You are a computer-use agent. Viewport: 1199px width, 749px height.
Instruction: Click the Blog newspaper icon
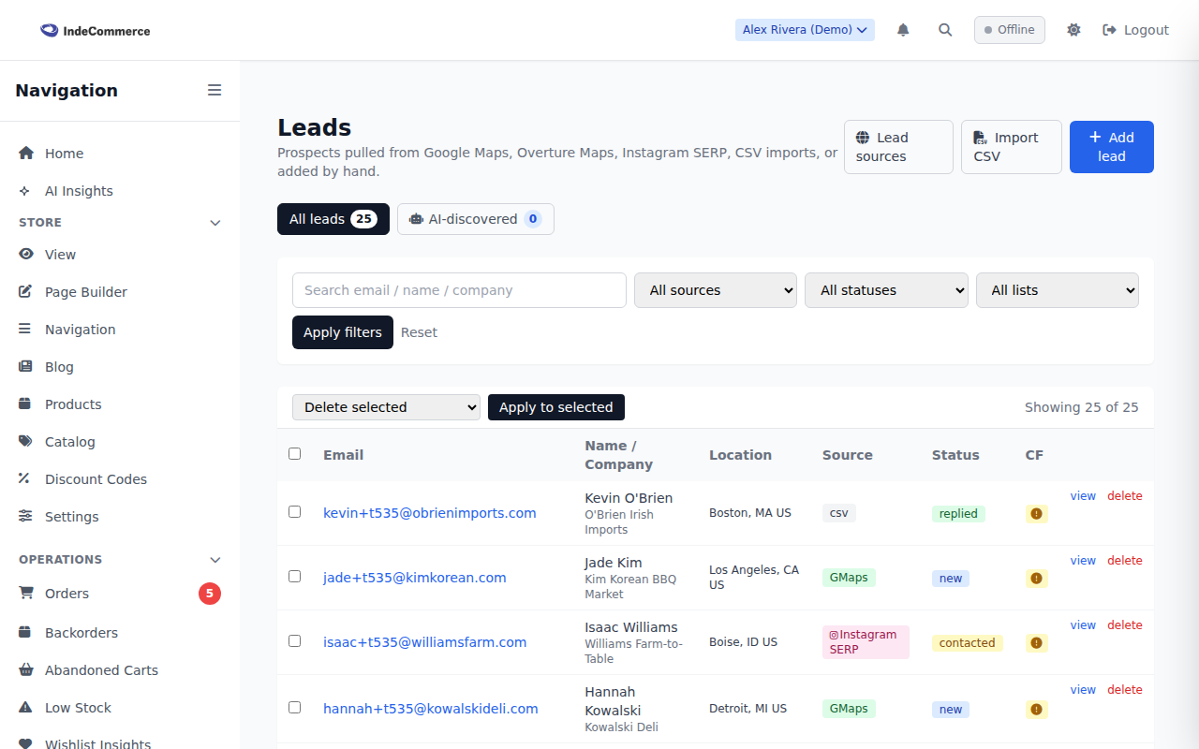(x=25, y=366)
